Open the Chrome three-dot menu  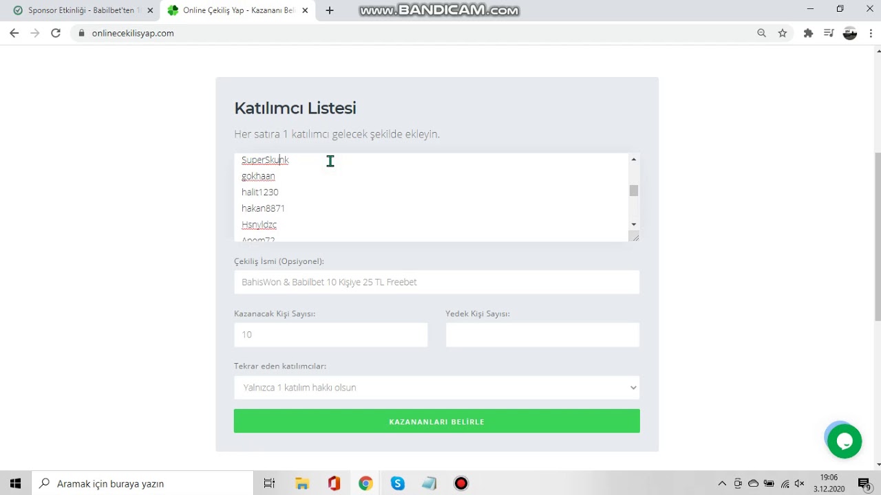pos(871,33)
